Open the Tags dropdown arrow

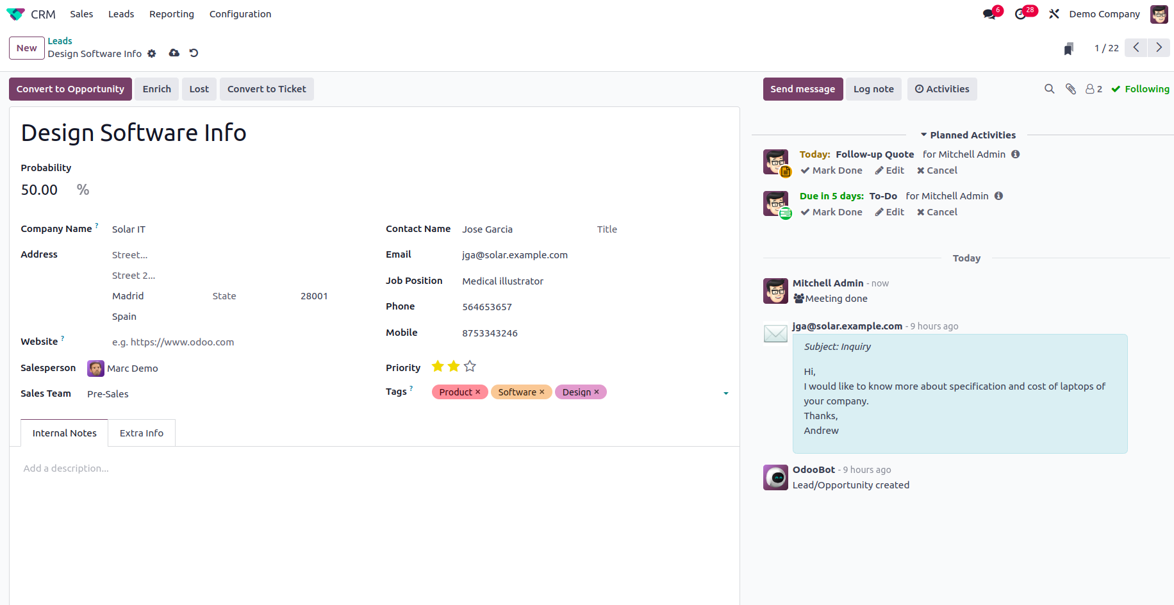[725, 392]
